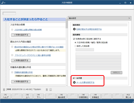Click the key icon in the title bar

click(3, 3)
